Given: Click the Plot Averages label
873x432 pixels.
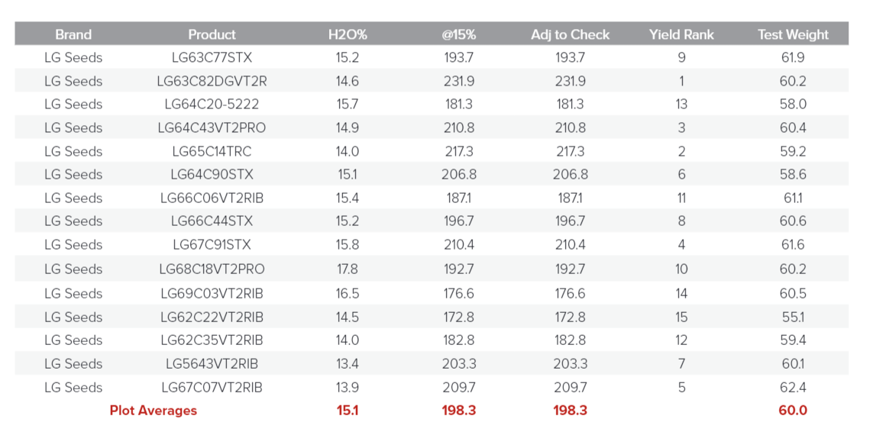Looking at the screenshot, I should pos(153,411).
